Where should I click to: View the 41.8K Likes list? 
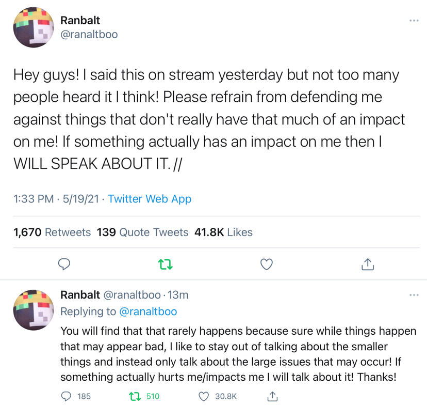tap(223, 232)
